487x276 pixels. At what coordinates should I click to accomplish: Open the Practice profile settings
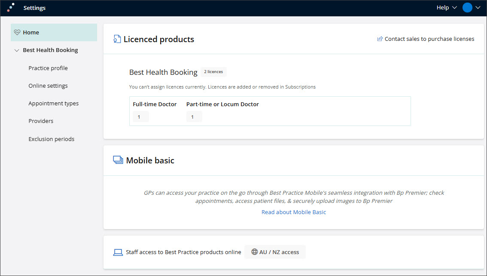pyautogui.click(x=48, y=68)
